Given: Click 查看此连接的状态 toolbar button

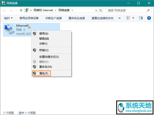Looking at the screenshot, I should [x=103, y=18].
